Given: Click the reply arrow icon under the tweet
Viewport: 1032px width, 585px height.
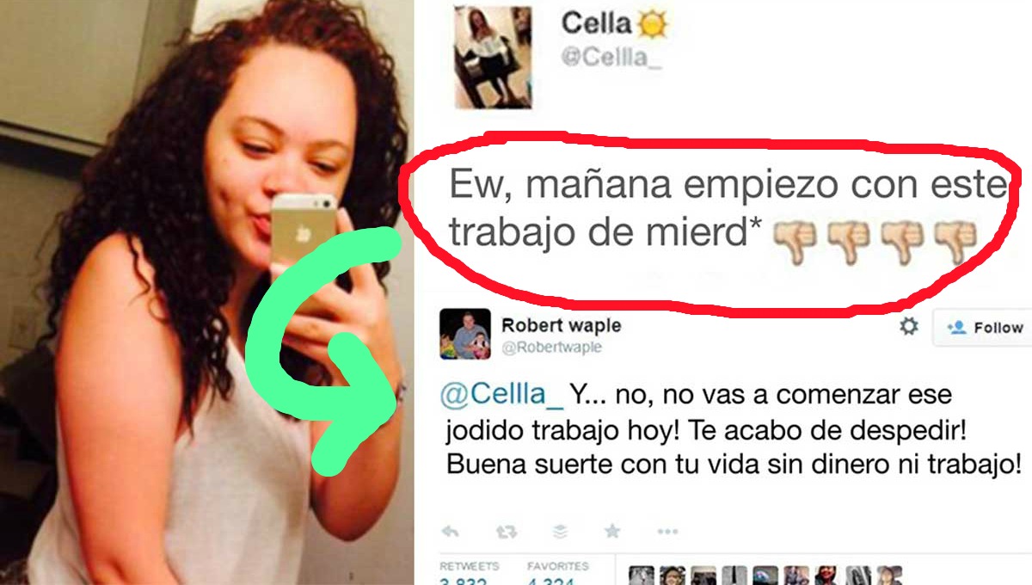Looking at the screenshot, I should point(449,532).
